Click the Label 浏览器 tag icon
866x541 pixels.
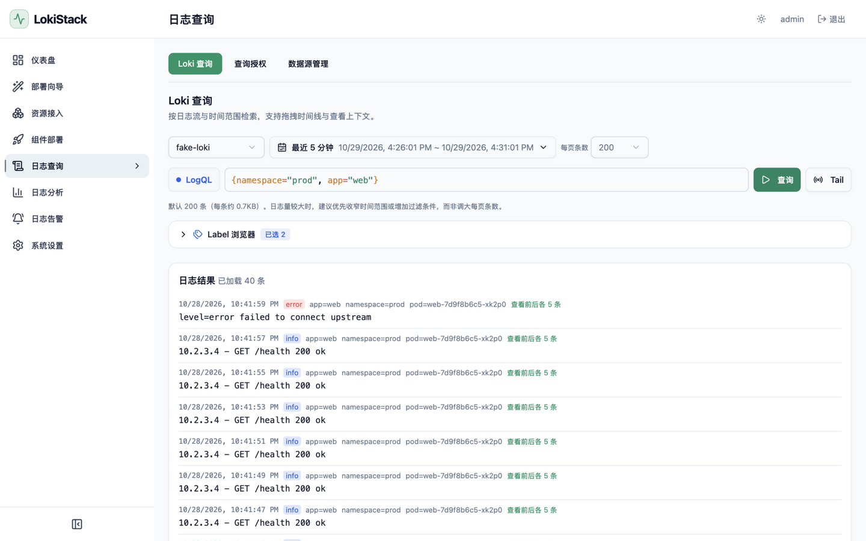click(x=198, y=234)
